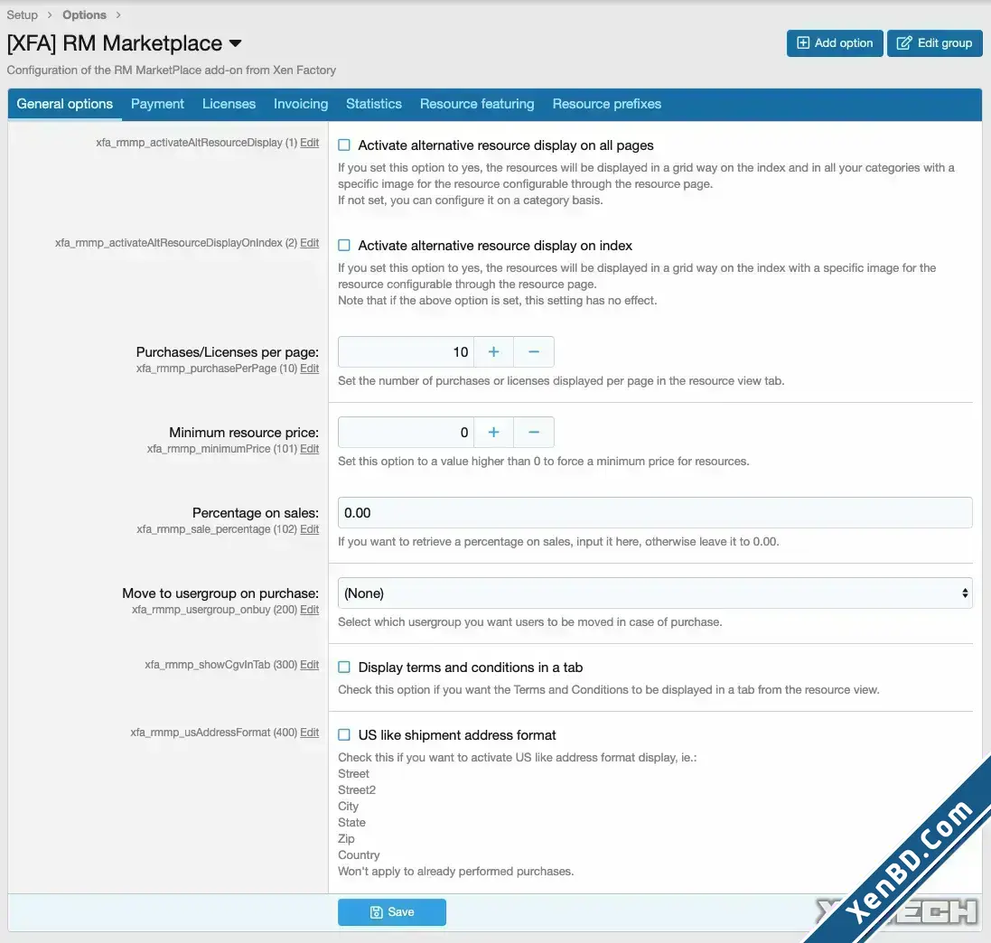Edit the xfa_rmmp_purchasePerPage option
Image resolution: width=991 pixels, height=943 pixels.
(x=310, y=369)
